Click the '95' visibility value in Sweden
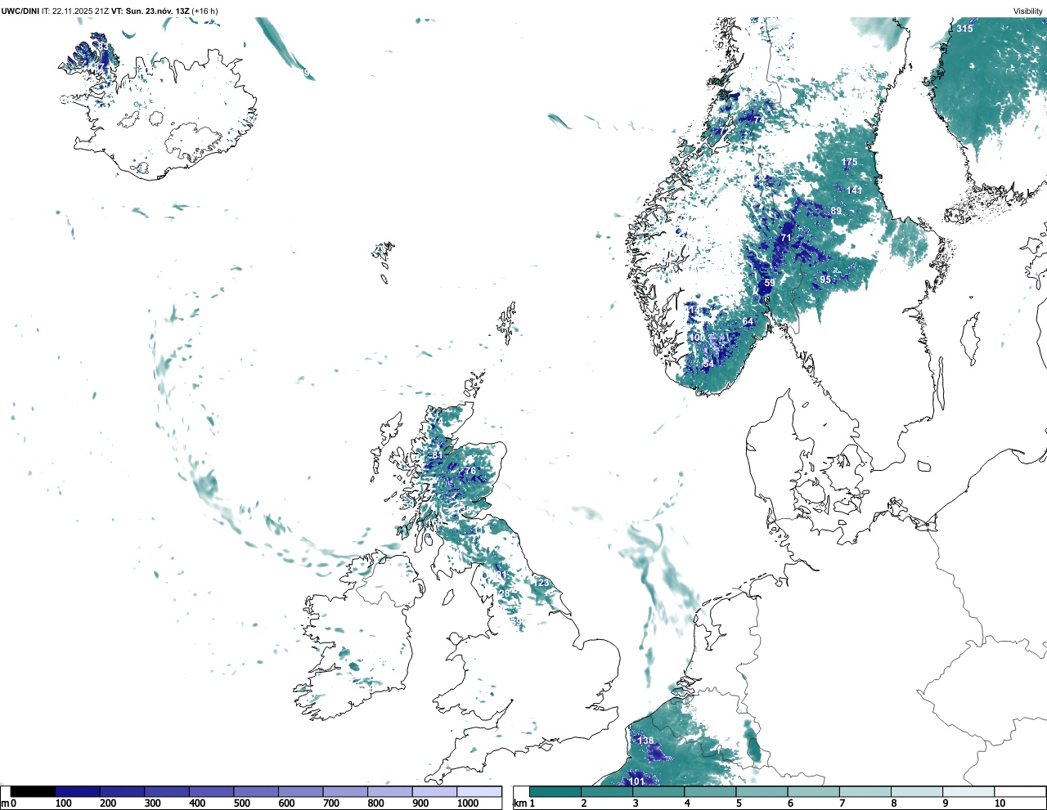The image size is (1047, 810). coord(825,280)
